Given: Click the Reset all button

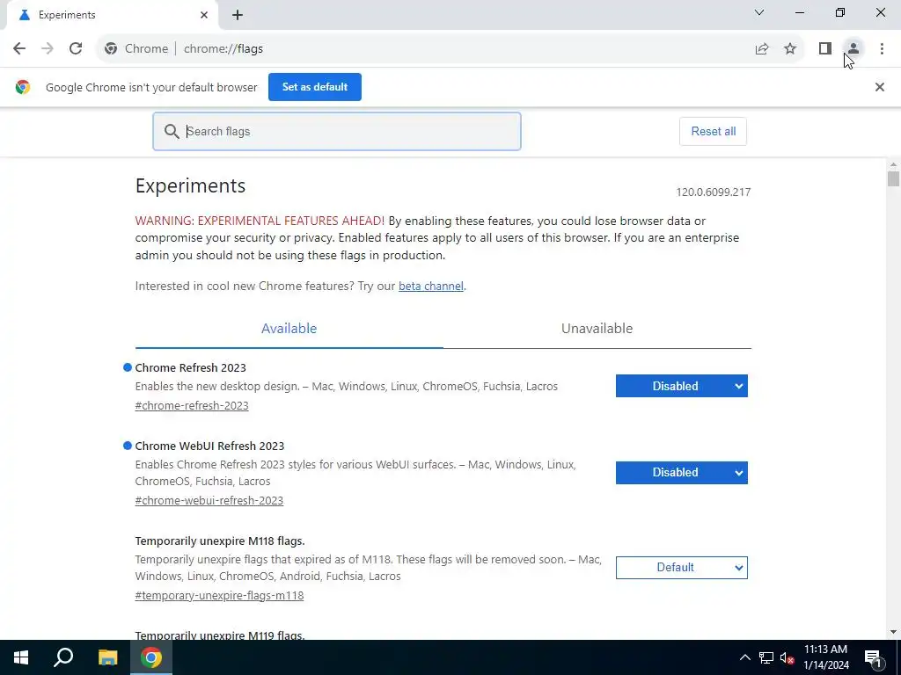Looking at the screenshot, I should (x=713, y=132).
